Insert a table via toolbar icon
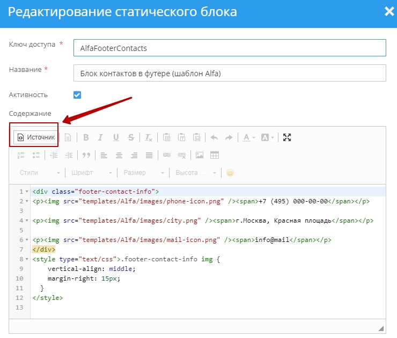The image size is (397, 338). [x=215, y=155]
